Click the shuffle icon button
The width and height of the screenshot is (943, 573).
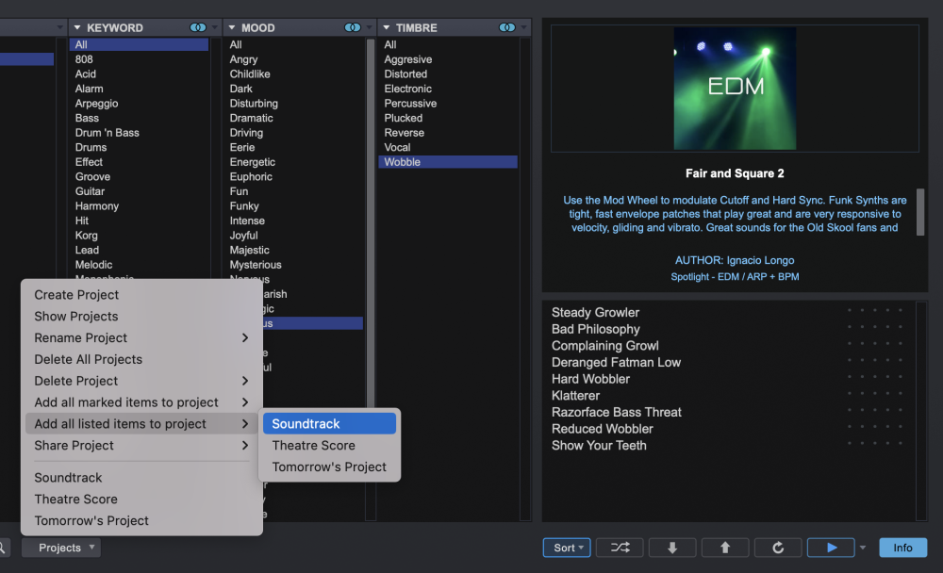tap(620, 548)
